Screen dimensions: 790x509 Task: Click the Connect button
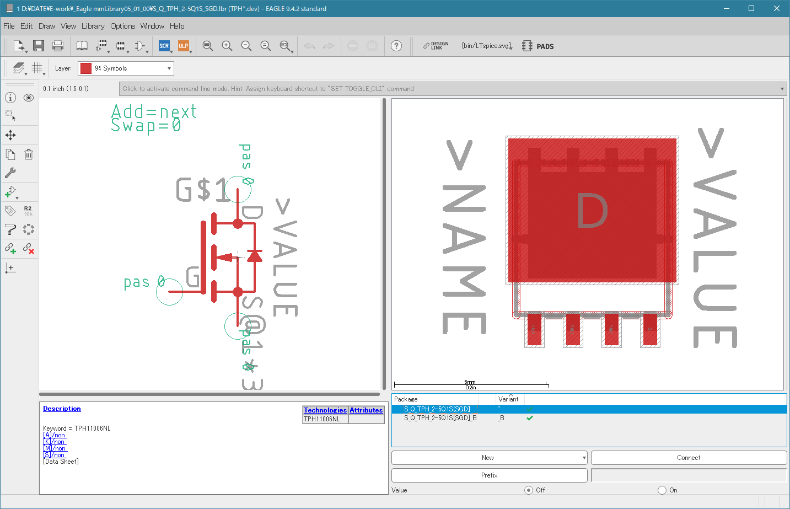click(x=689, y=458)
